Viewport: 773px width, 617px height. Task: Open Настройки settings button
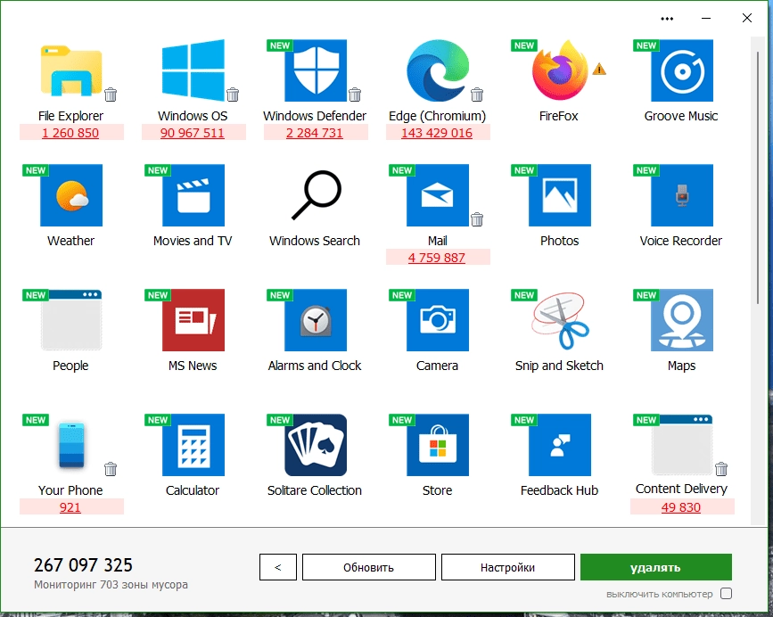pyautogui.click(x=508, y=567)
